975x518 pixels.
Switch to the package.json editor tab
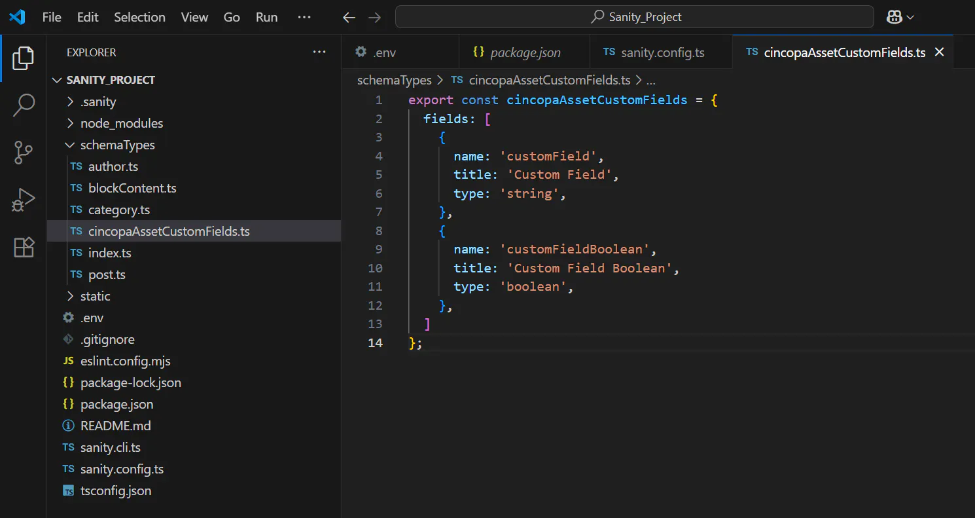click(525, 52)
